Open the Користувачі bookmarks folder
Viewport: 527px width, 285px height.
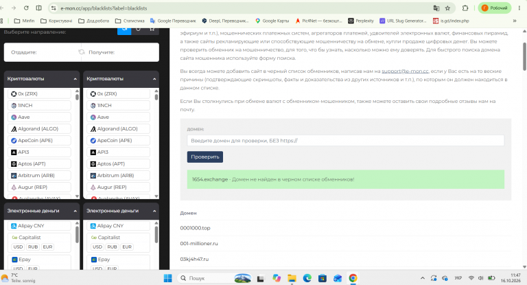pos(56,21)
